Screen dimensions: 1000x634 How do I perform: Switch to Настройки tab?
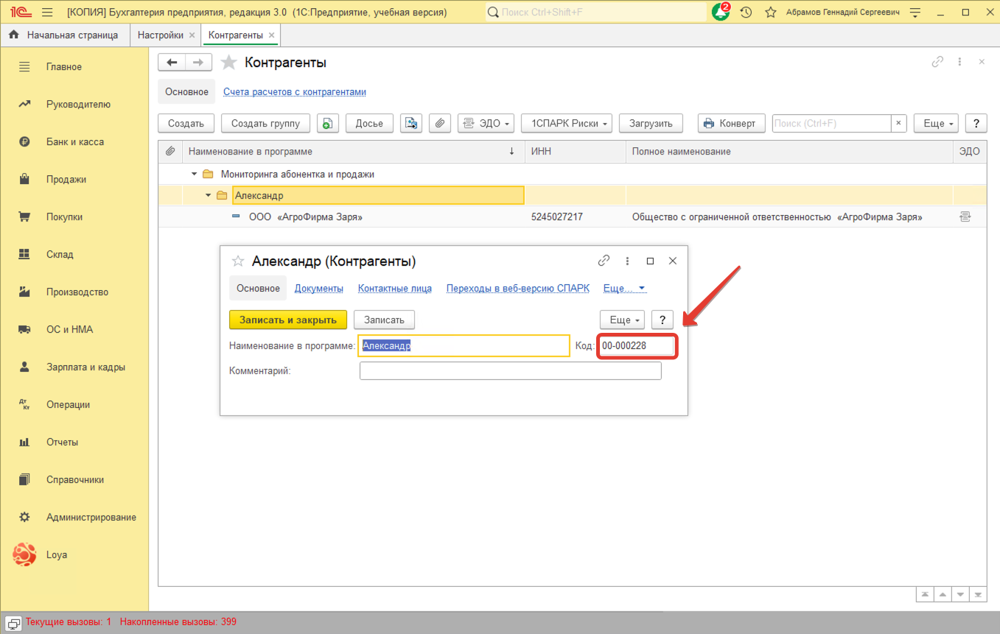pyautogui.click(x=160, y=35)
